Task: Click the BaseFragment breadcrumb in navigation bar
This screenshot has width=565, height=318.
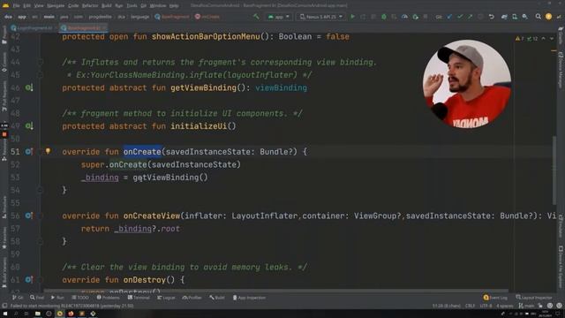Action: coord(172,17)
